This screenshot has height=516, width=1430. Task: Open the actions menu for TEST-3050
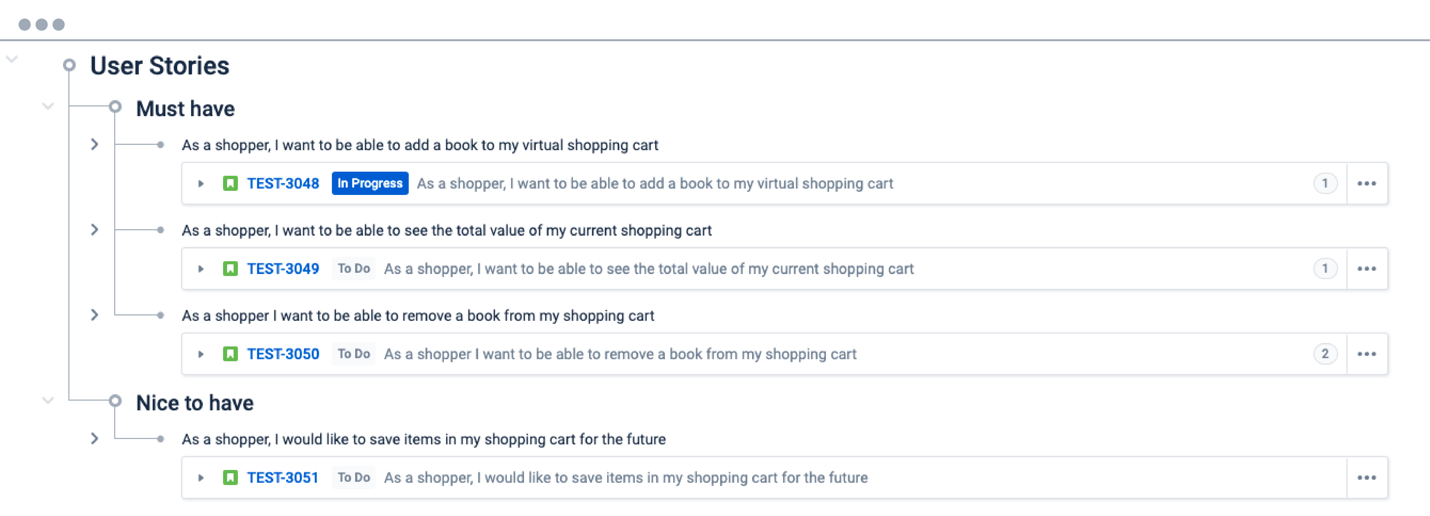click(x=1368, y=354)
